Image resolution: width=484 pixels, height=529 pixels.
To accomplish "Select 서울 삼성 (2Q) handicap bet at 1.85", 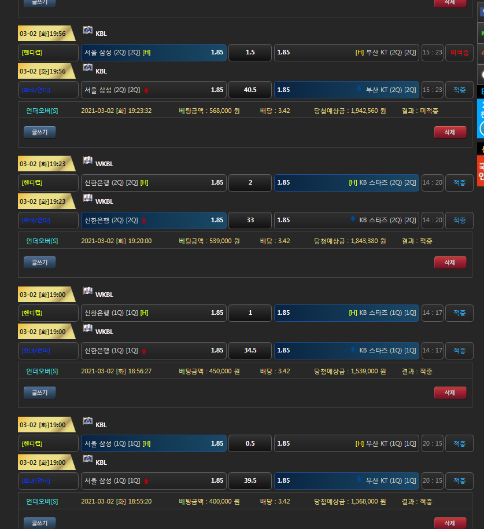I will (153, 53).
